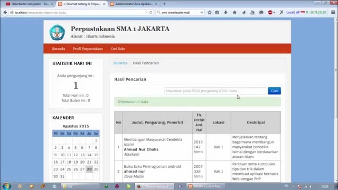Expand the adblock icon dropdown arrow
This screenshot has width=338, height=190.
pos(274,13)
